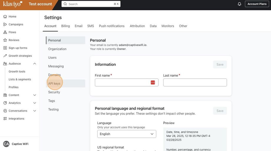This screenshot has width=271, height=151.
Task: Click the Account Plans button
Action: click(x=257, y=4)
